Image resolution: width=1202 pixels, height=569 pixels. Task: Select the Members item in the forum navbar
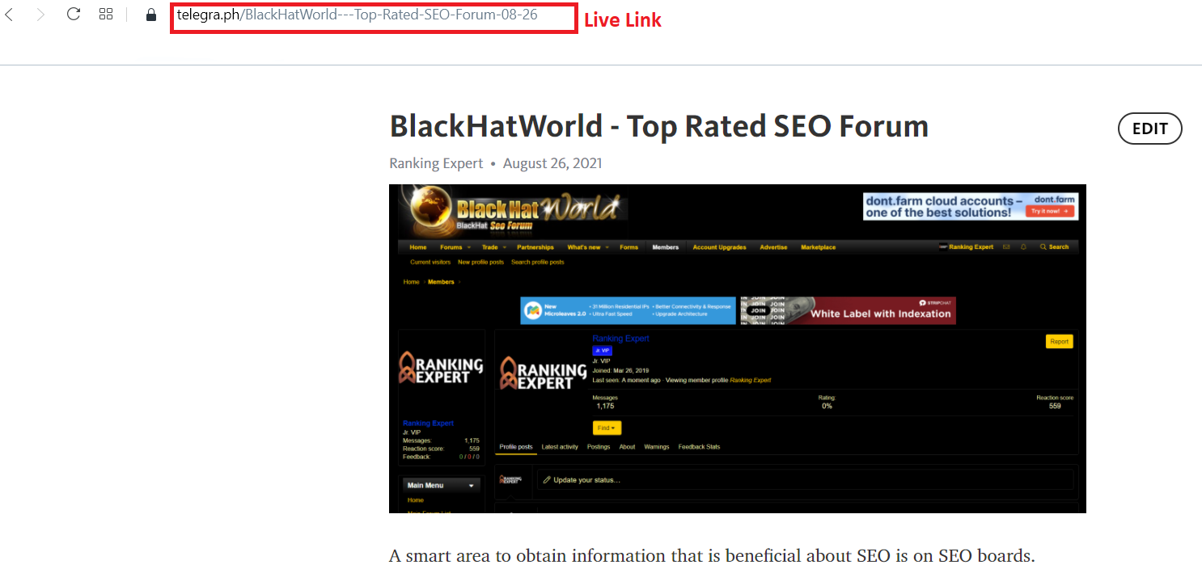[666, 247]
